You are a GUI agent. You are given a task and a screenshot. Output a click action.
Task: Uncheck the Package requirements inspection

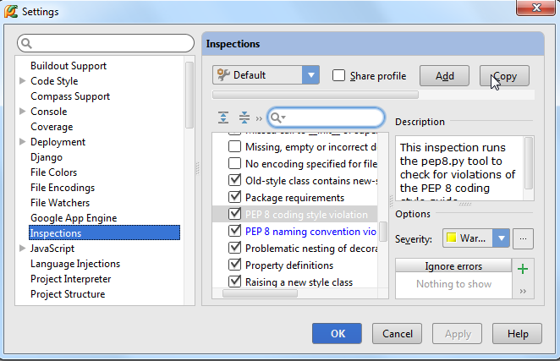235,198
